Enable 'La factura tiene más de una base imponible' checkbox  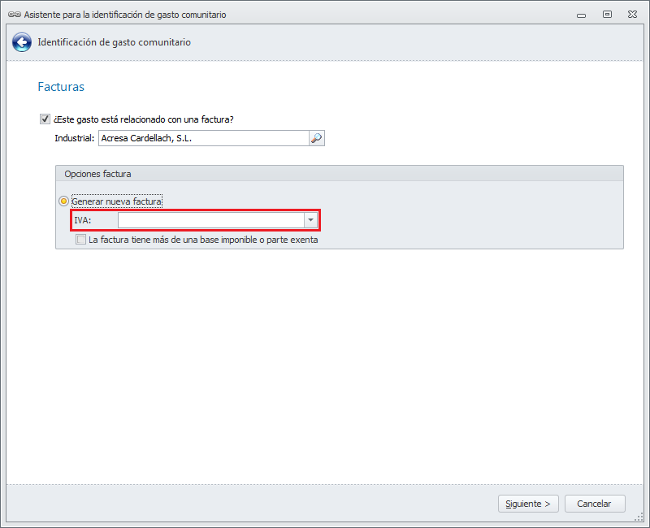(80, 240)
